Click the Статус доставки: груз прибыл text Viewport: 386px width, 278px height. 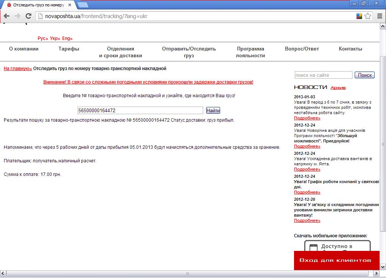tap(202, 120)
